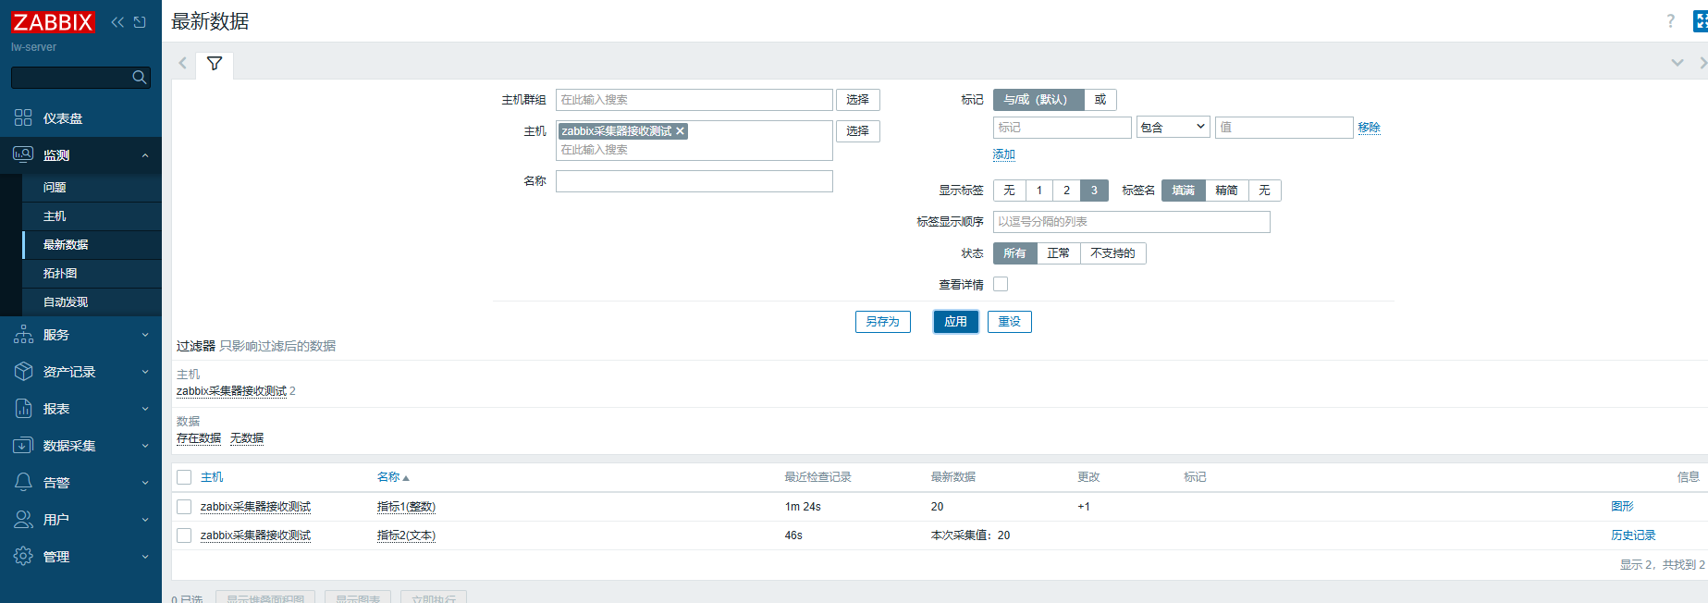Open the 最新数据 submenu item
1708x603 pixels.
92,245
